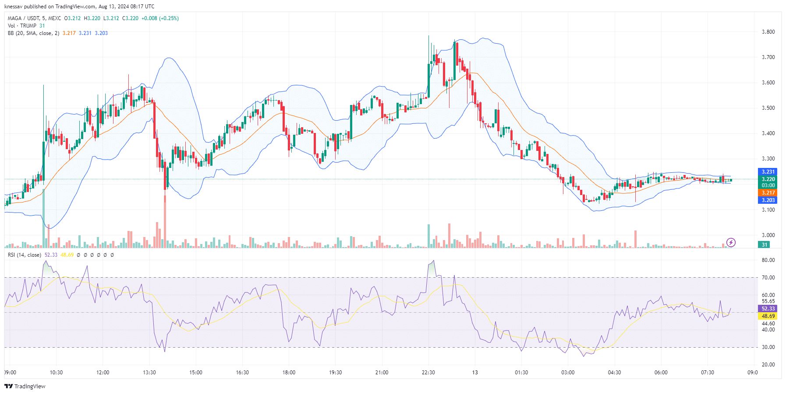Open the RSI (14, close) indicator legend
This screenshot has width=786, height=394.
[25, 255]
